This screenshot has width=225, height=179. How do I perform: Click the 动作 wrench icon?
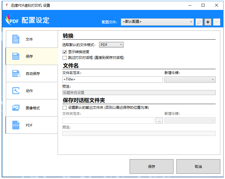pos(16,91)
